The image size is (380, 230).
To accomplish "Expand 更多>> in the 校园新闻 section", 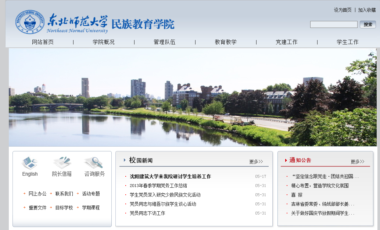I will [256, 162].
